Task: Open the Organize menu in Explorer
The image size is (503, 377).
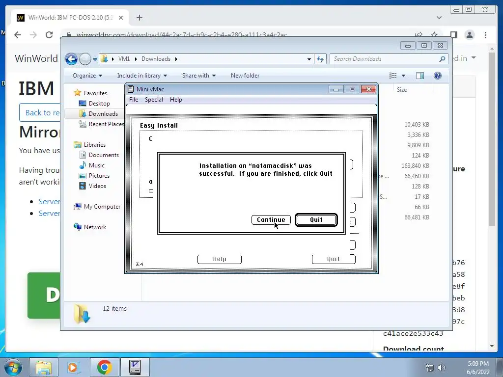Action: tap(87, 76)
